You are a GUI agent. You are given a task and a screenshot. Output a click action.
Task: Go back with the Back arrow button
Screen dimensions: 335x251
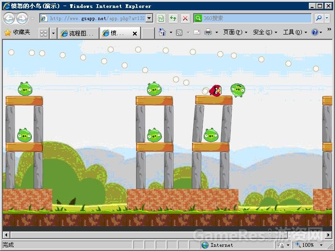[9, 18]
